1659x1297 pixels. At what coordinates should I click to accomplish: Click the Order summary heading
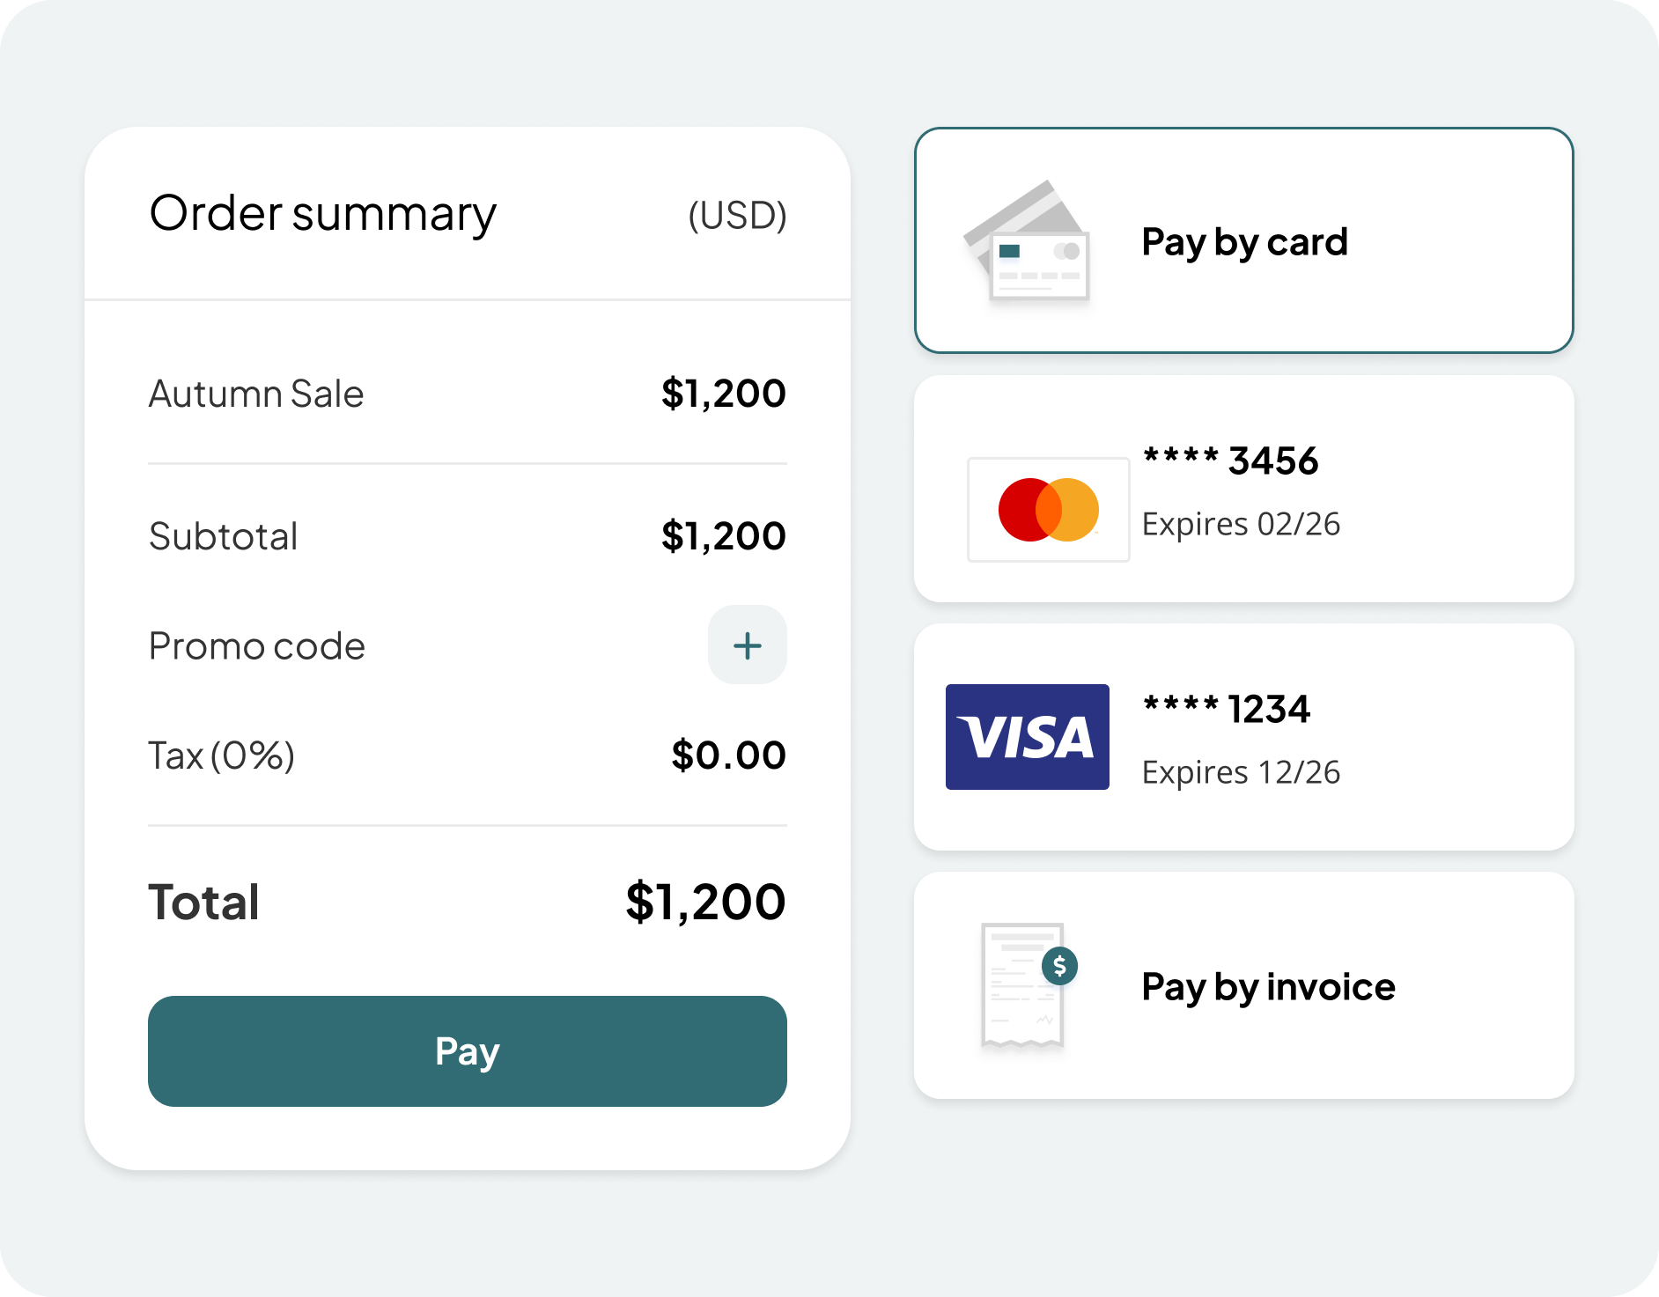[x=322, y=214]
